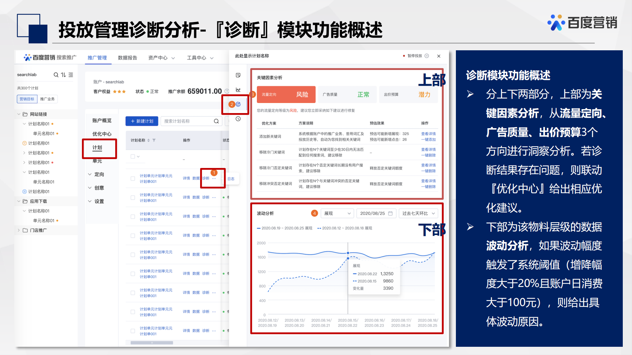
Task: Tick the select-all checkbox under 计划名称 header
Action: pyautogui.click(x=133, y=157)
